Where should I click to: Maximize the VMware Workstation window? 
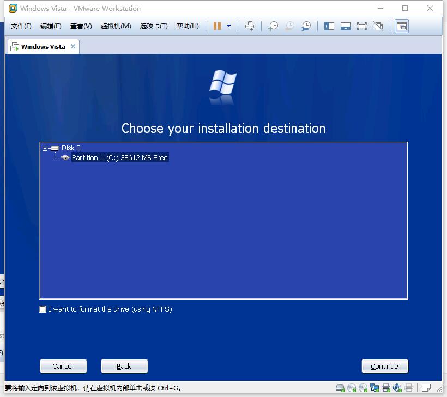[x=405, y=8]
